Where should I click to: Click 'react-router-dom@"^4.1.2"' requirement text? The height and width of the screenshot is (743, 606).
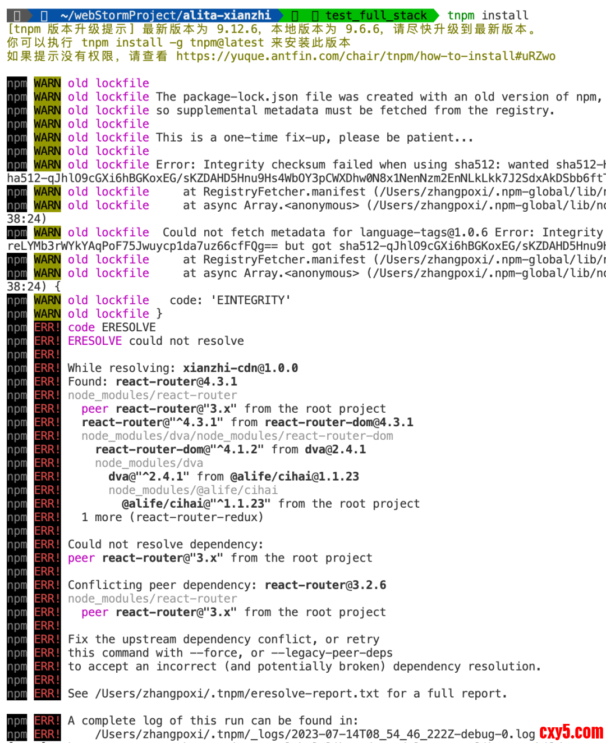tap(180, 449)
